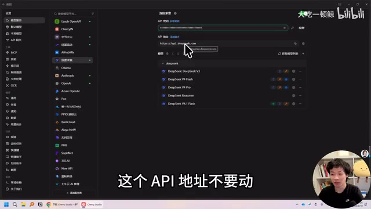371x209 pixels.
Task: Toggle the Anthropic enabled green indicator
Action: [x=90, y=76]
